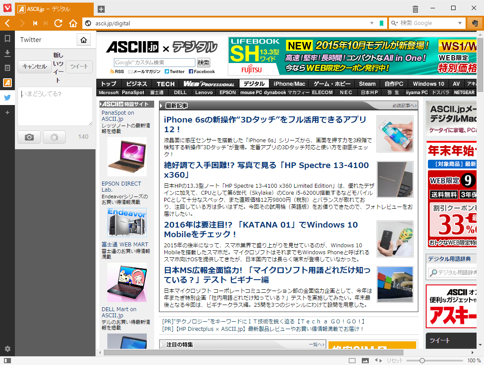Open the メールマガジン link

tap(144, 72)
